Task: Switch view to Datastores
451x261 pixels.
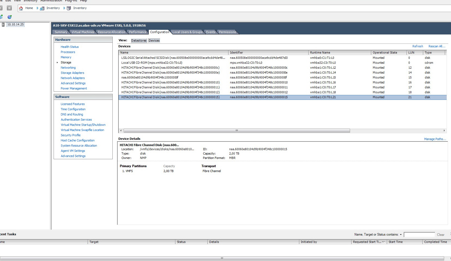Action: [x=139, y=40]
